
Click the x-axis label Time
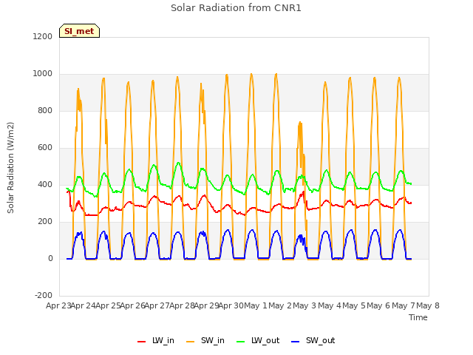click(418, 317)
